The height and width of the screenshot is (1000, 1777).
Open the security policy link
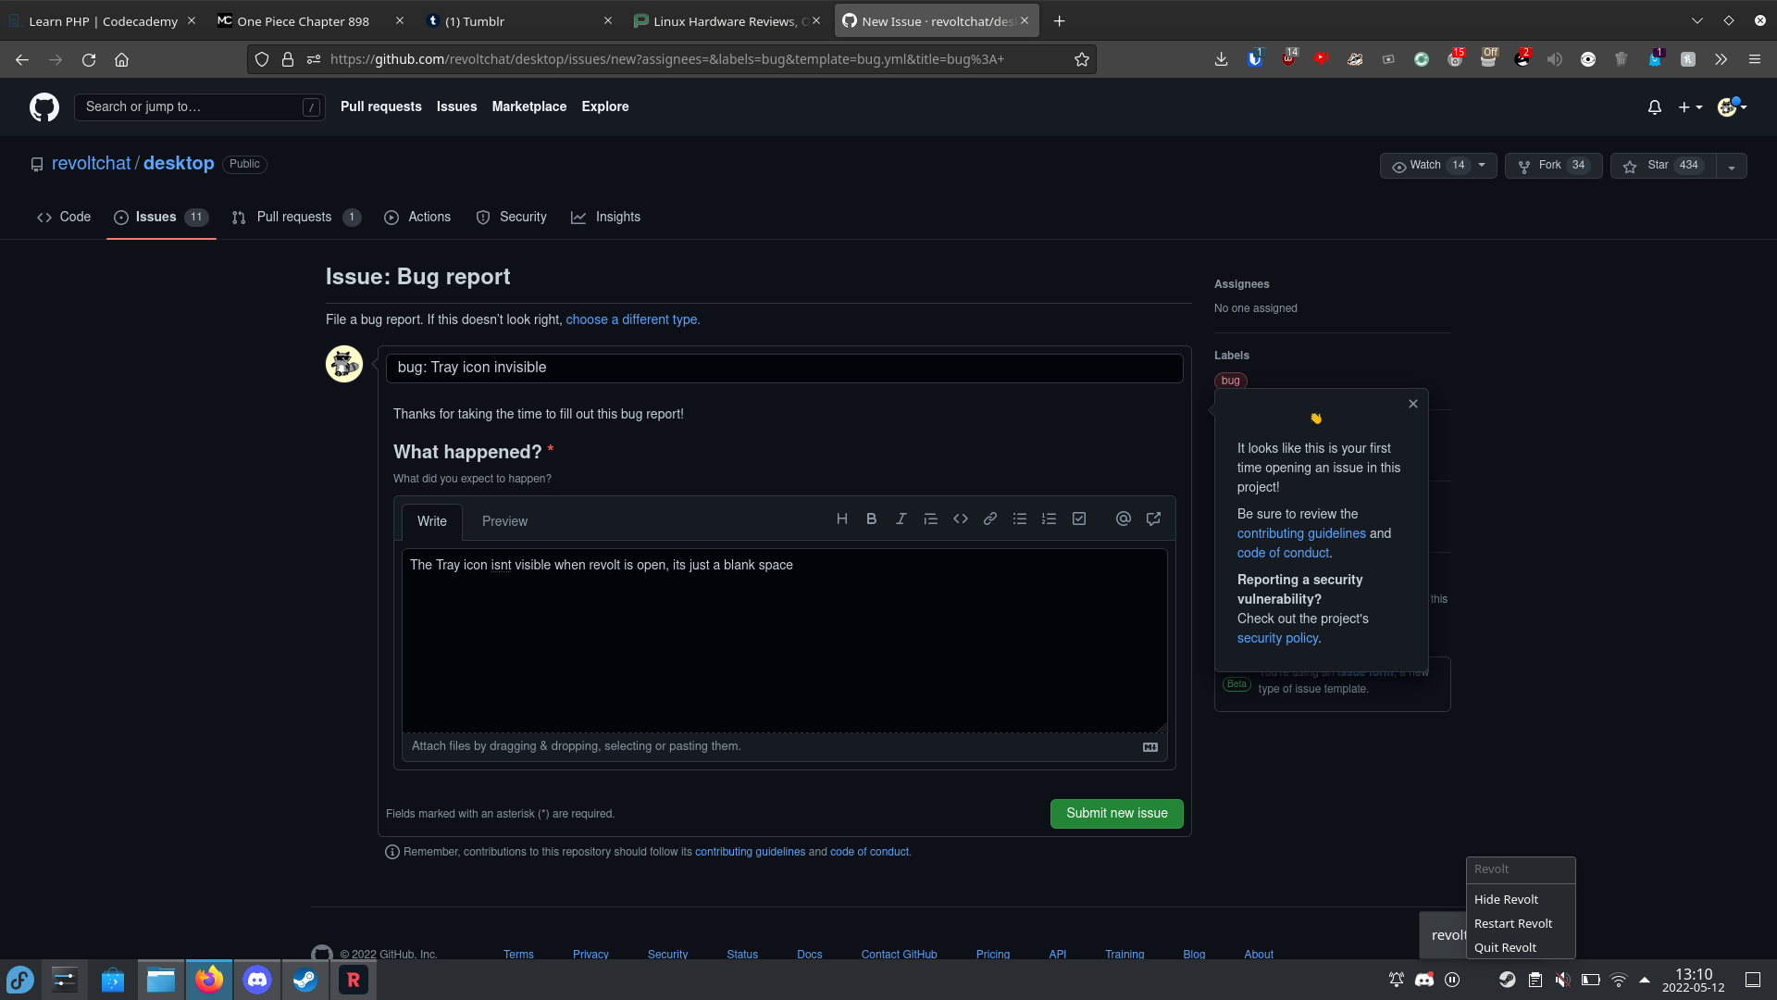point(1277,638)
